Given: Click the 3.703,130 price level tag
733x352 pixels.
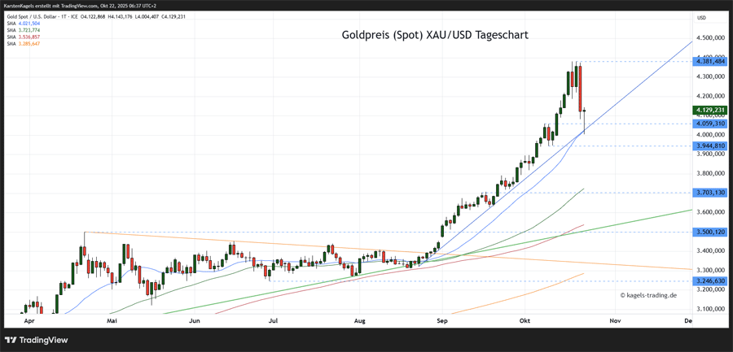Looking at the screenshot, I should (x=709, y=193).
